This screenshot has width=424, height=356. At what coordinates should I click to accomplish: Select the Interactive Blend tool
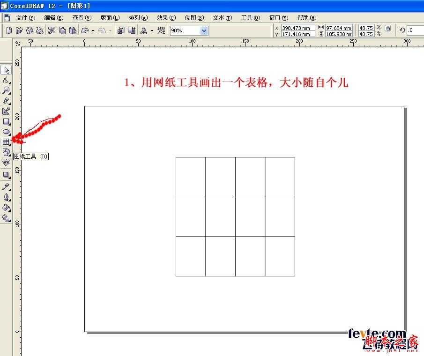[x=6, y=175]
